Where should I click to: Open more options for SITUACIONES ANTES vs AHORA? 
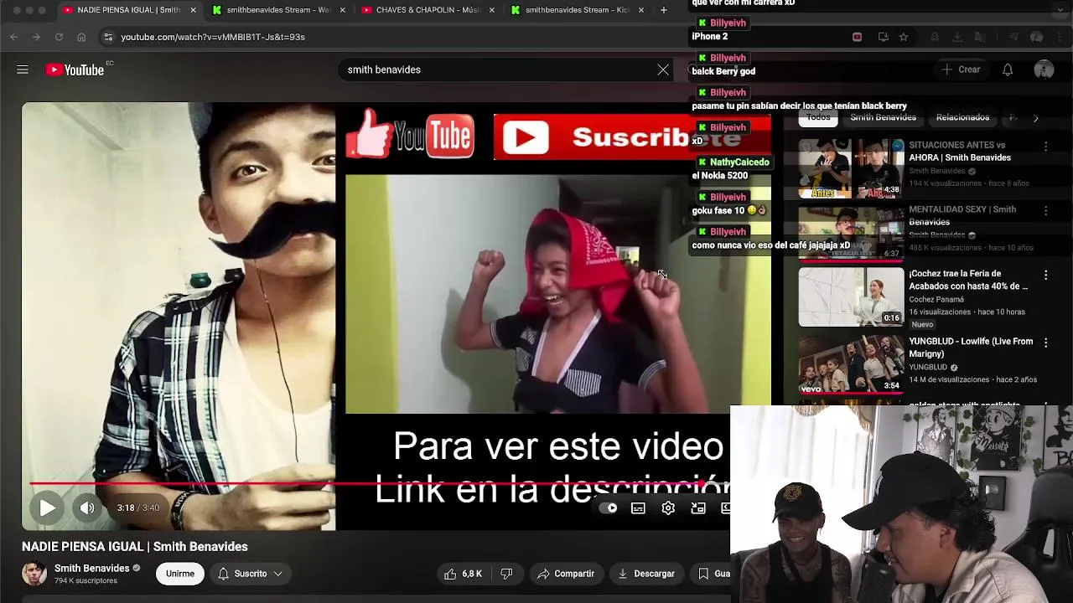click(x=1045, y=147)
